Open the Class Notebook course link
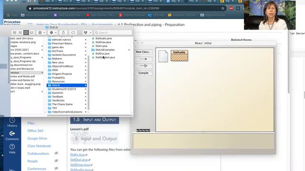Image resolution: width=305 pixels, height=171 pixels. [39, 146]
